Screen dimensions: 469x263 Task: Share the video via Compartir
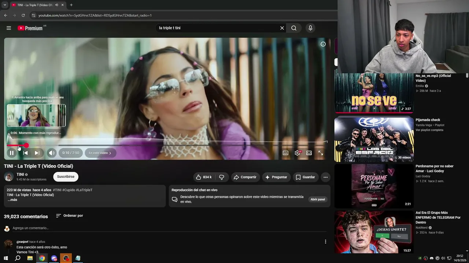point(245,177)
